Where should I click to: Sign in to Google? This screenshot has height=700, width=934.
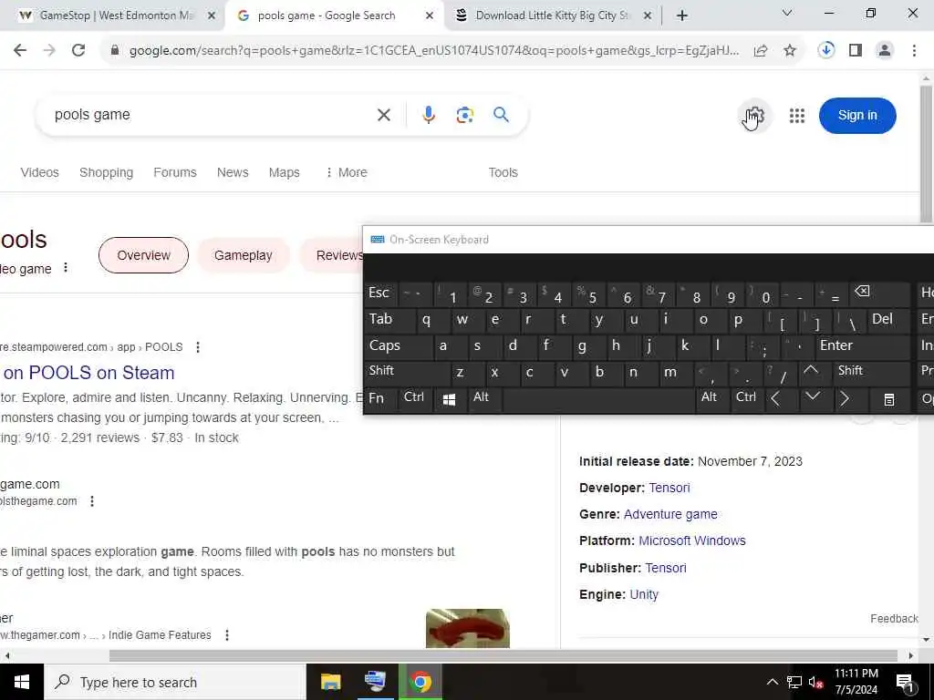tap(857, 116)
